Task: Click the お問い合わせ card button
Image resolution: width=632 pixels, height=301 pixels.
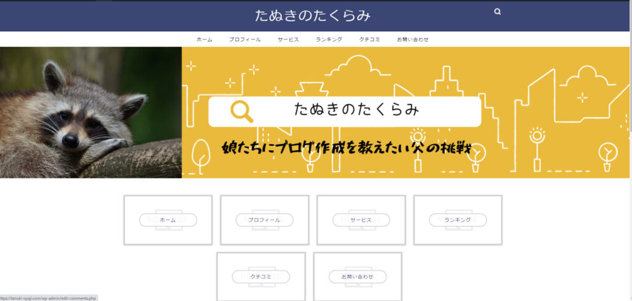Action: [x=357, y=276]
